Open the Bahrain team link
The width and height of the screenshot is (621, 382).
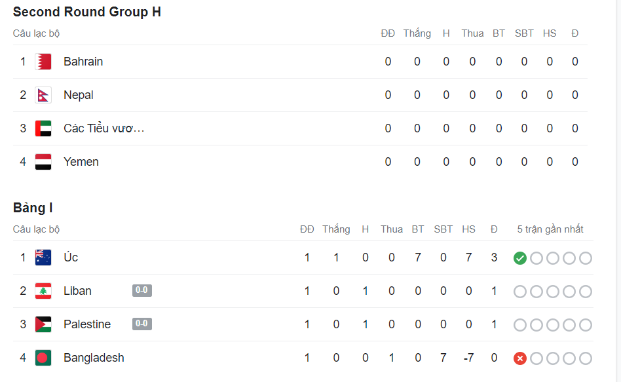(83, 62)
